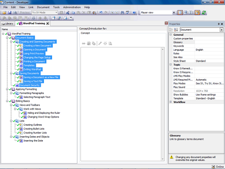Close the Properties pane
This screenshot has height=169, width=225.
point(222,24)
